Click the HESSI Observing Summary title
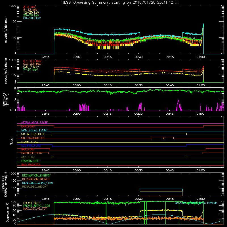The image size is (227, 227). coord(120,3)
